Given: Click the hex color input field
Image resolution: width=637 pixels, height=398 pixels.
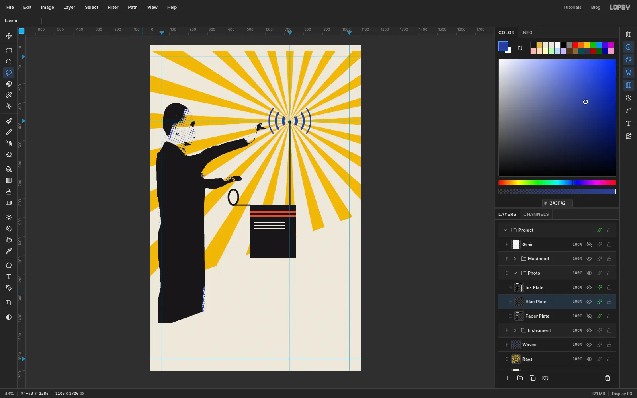Looking at the screenshot, I should [x=557, y=203].
